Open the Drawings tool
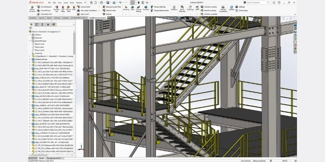The width and height of the screenshot is (325, 162). (x=190, y=8)
